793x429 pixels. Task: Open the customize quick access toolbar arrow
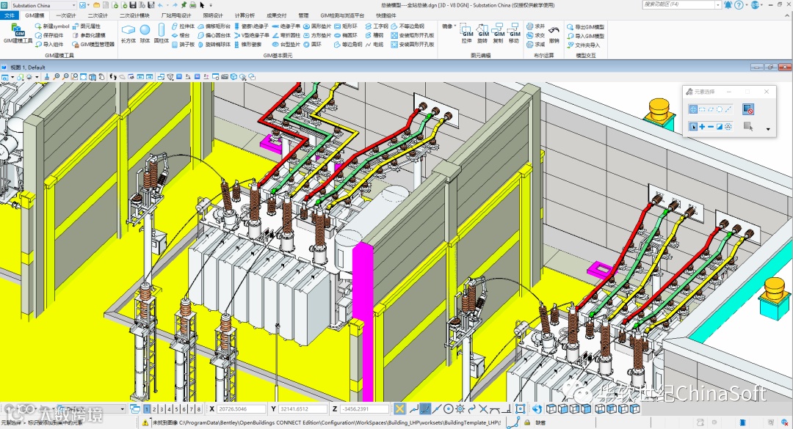point(211,5)
